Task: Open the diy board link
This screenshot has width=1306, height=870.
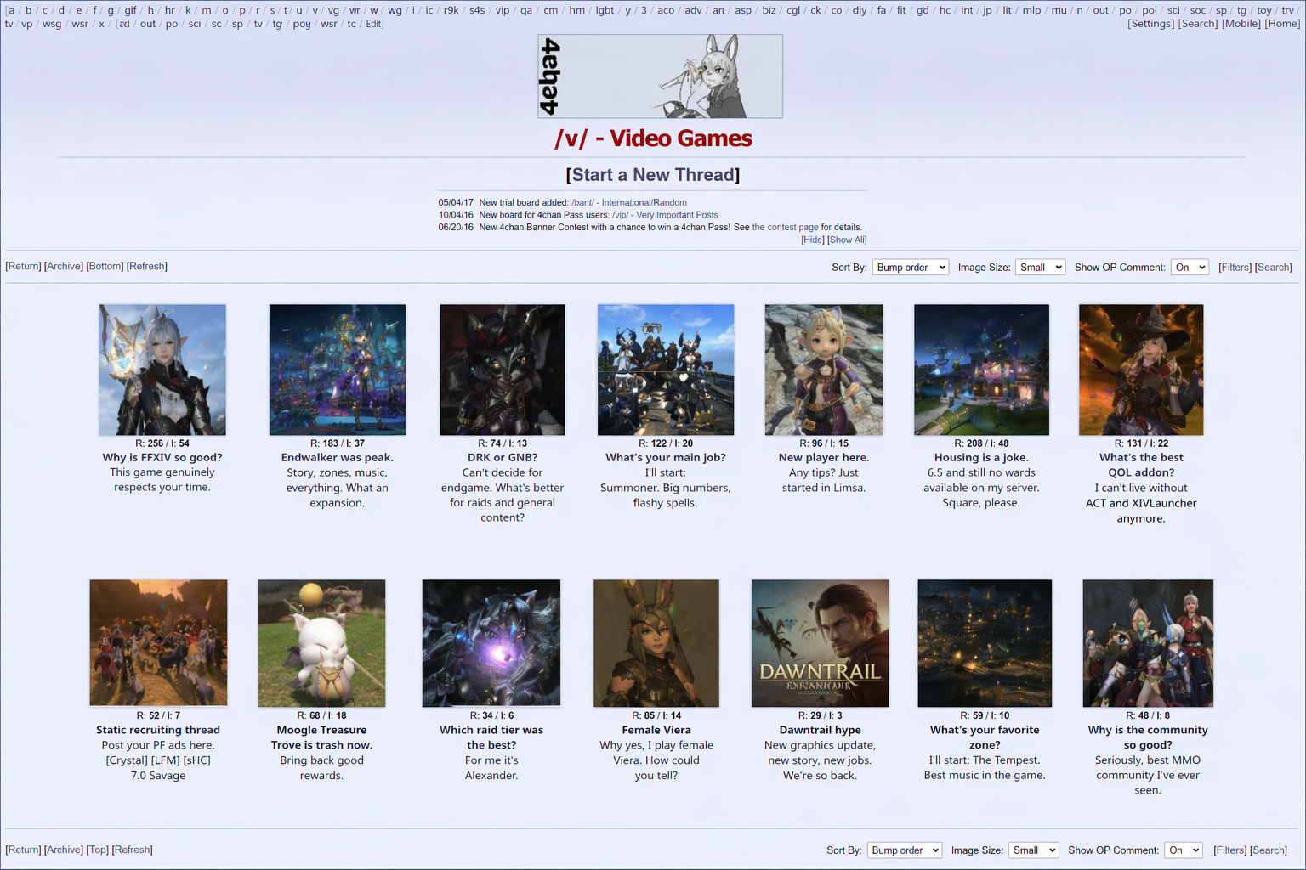Action: 860,10
